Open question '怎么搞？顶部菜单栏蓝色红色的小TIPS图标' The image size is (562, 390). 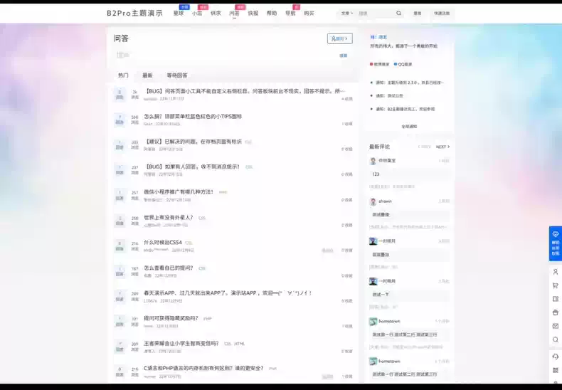[x=193, y=117]
